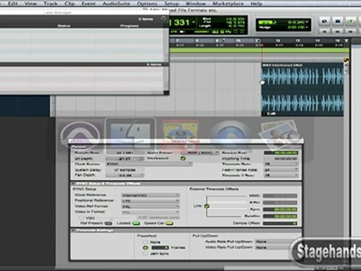This screenshot has height=271, width=361.
Task: Open the Marketplace menu
Action: (228, 3)
